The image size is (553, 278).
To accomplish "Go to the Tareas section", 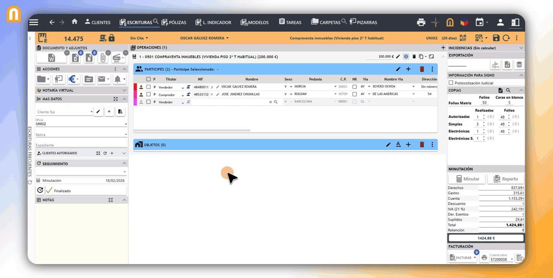I will [290, 22].
